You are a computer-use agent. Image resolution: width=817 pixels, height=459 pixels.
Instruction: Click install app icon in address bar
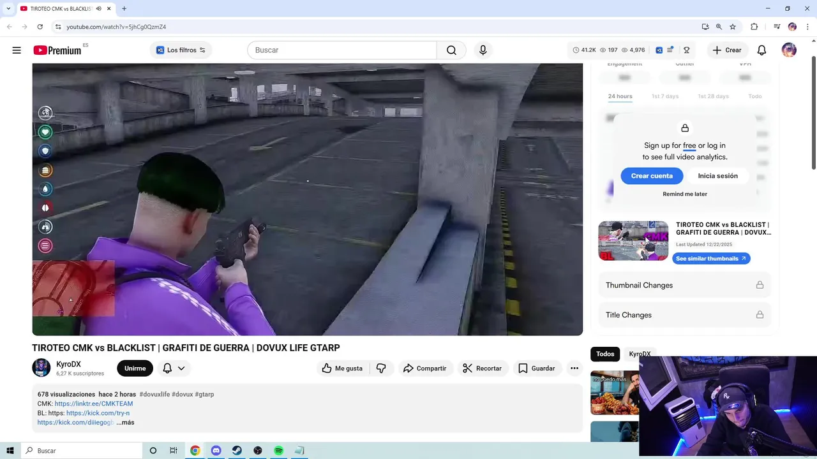tap(705, 27)
